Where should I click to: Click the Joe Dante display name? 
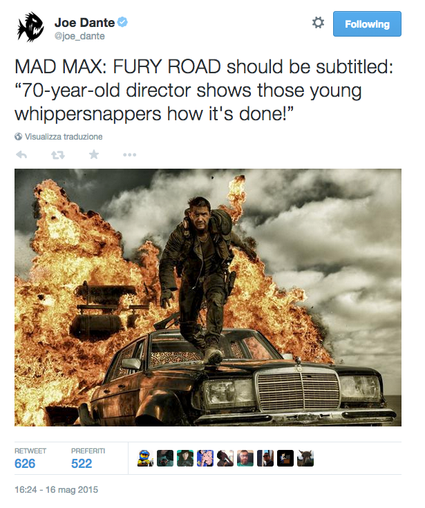(x=84, y=23)
